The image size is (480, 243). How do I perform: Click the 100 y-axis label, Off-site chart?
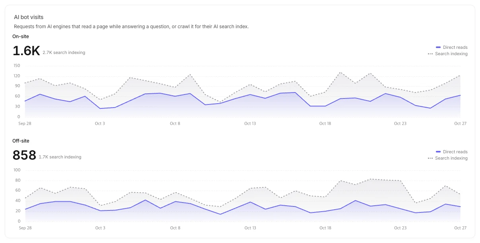click(16, 170)
